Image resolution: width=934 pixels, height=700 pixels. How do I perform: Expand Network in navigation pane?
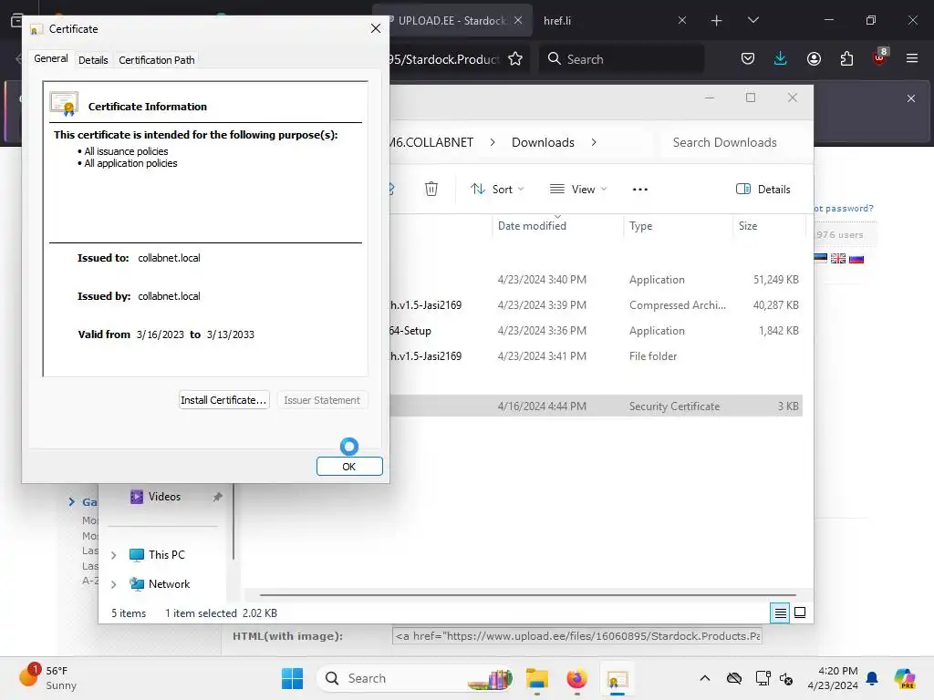tap(114, 584)
